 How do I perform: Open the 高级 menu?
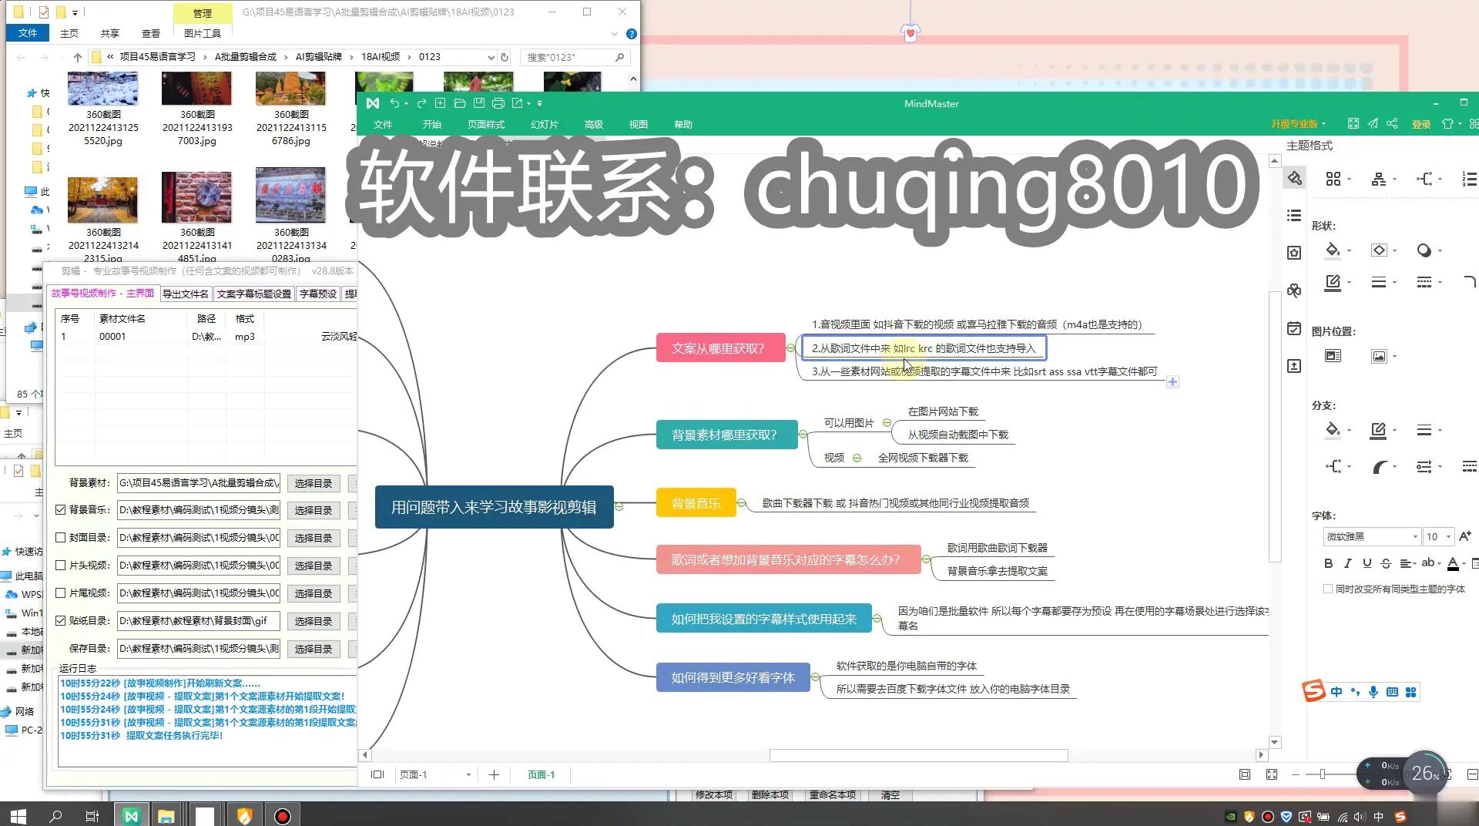[x=594, y=124]
